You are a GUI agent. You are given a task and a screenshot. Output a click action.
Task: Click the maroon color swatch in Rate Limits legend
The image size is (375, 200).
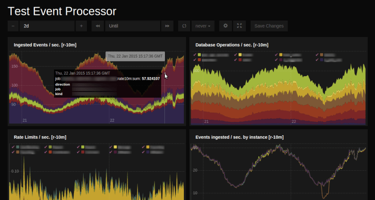click(x=115, y=152)
